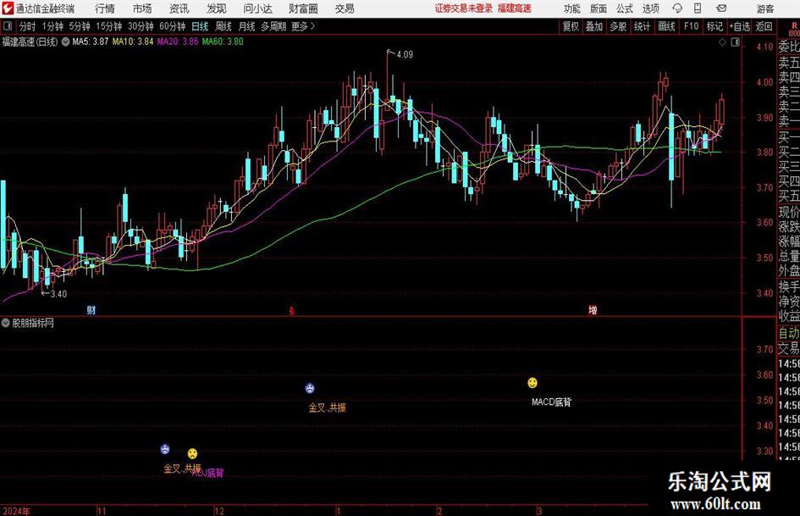Switch to the 月线 monthly tab
This screenshot has width=800, height=516.
[247, 26]
